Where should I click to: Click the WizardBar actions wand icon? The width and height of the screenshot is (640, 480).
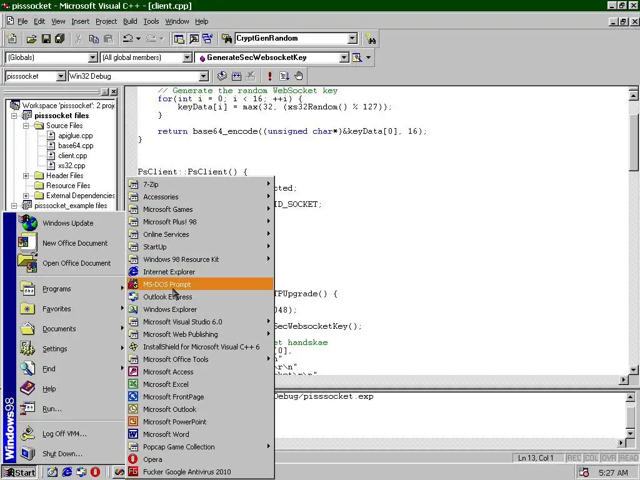357,57
